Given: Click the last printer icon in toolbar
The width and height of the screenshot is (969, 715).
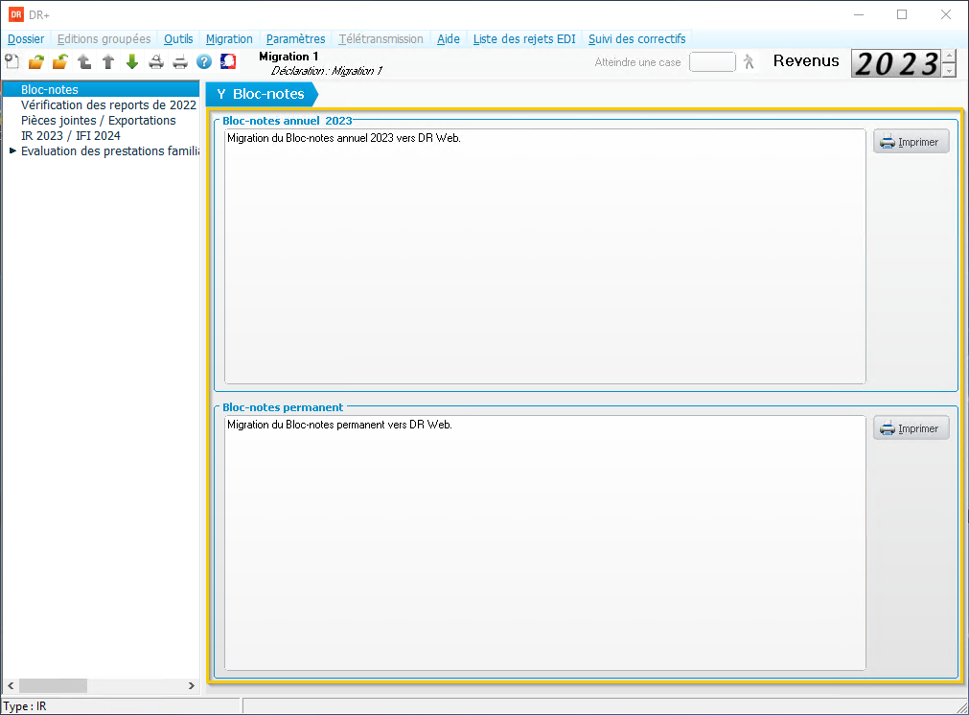Looking at the screenshot, I should click(x=180, y=62).
